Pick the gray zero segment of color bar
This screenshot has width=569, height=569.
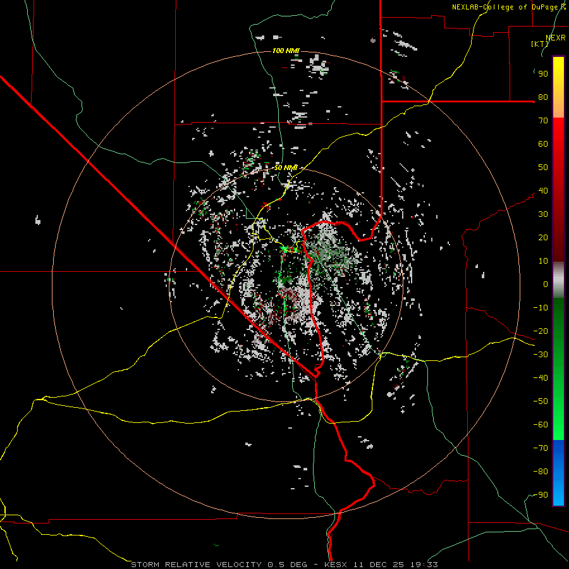pyautogui.click(x=558, y=280)
